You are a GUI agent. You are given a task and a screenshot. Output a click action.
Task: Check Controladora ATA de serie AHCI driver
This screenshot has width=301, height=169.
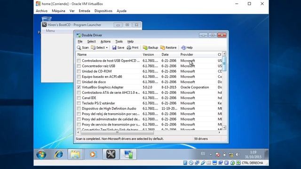pyautogui.click(x=79, y=92)
